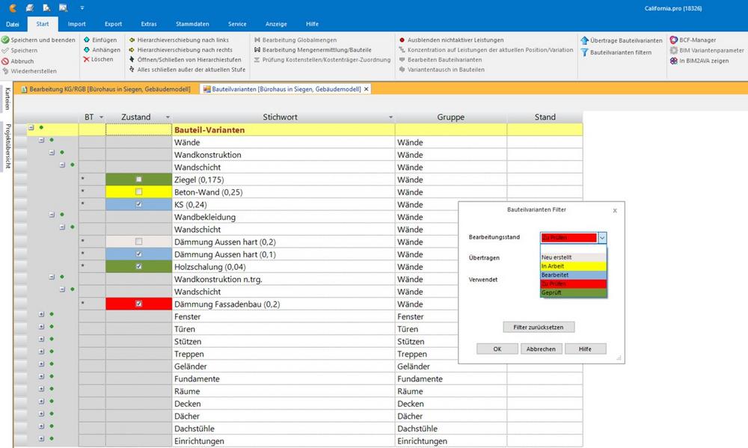Click the Speichern und beenden icon

point(5,40)
